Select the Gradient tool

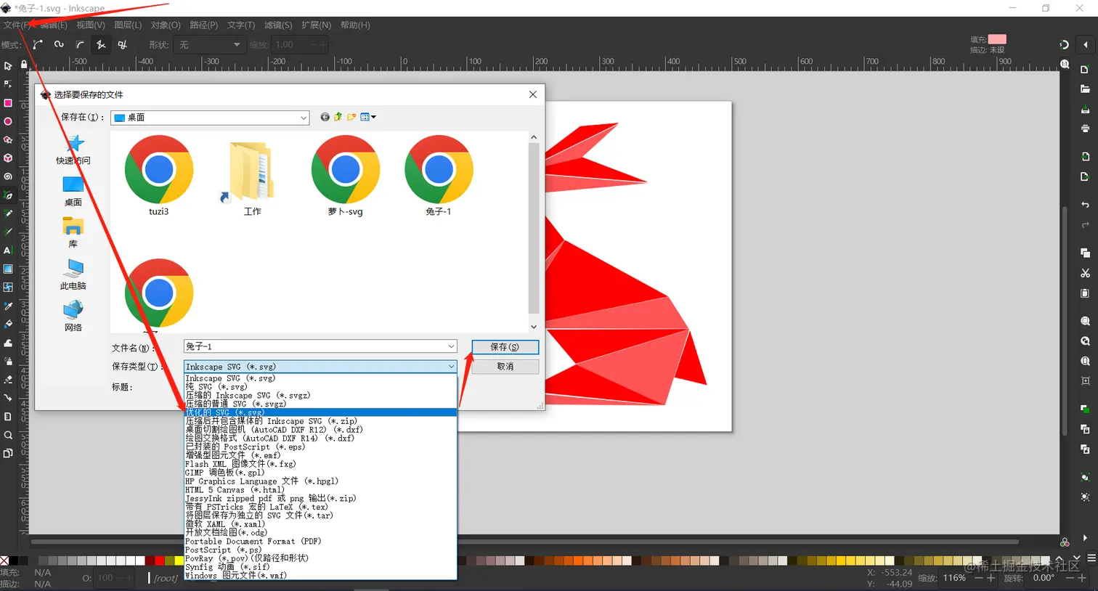pyautogui.click(x=8, y=269)
